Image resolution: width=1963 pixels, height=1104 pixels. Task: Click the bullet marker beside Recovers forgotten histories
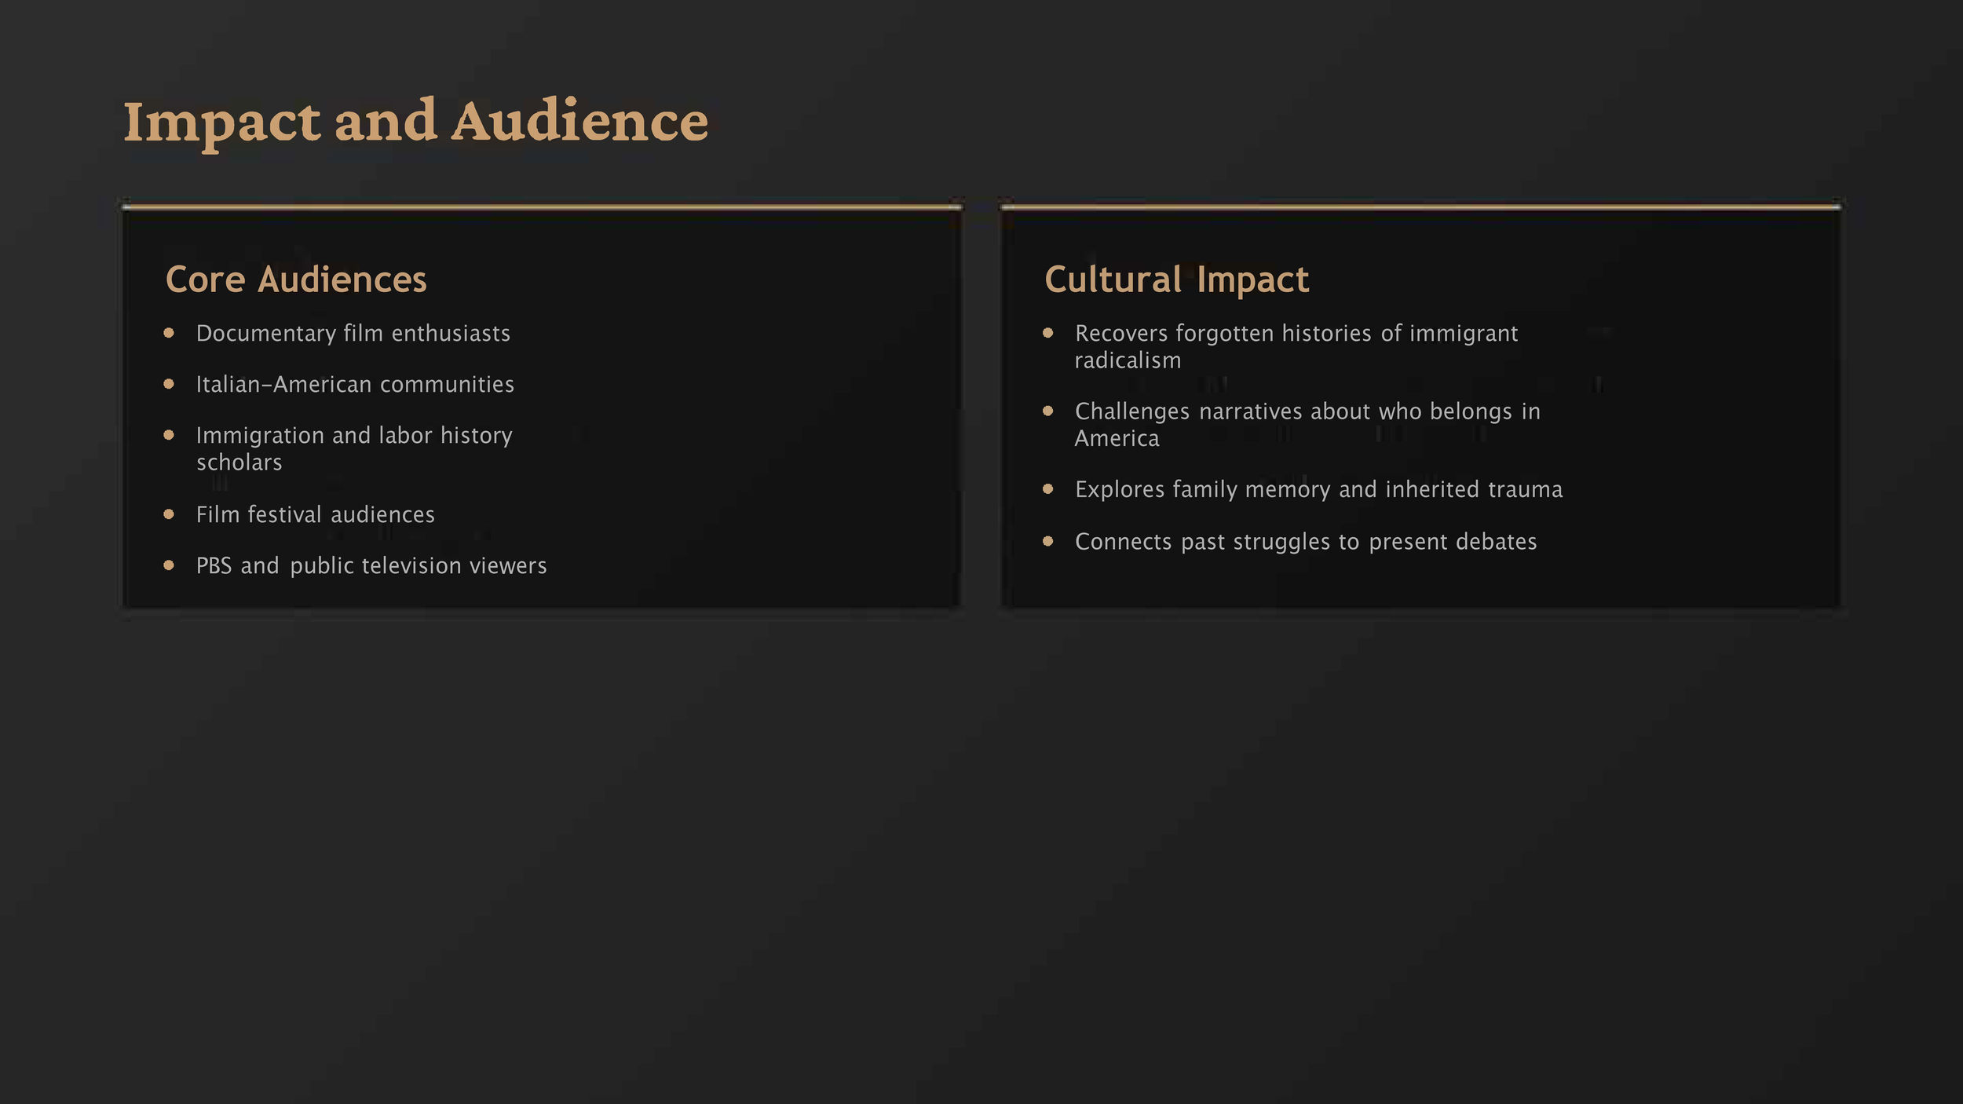(1049, 333)
